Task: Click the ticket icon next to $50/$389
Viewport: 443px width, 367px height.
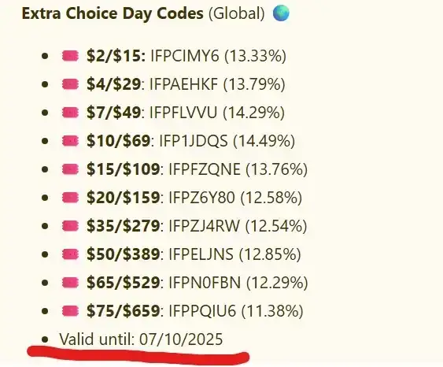Action: [70, 254]
